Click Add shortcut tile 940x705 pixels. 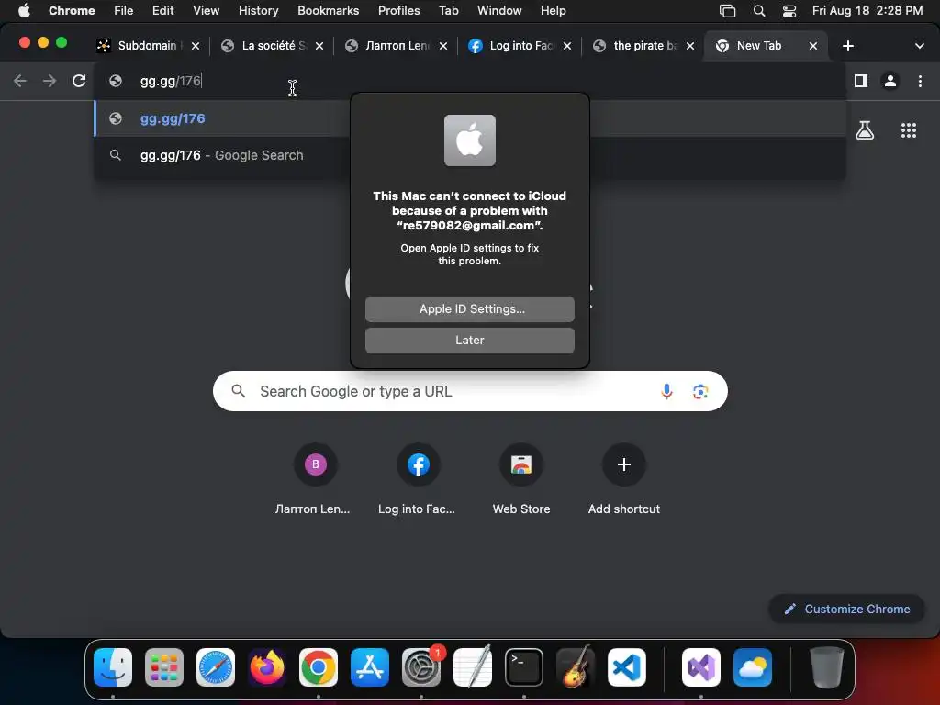[624, 480]
